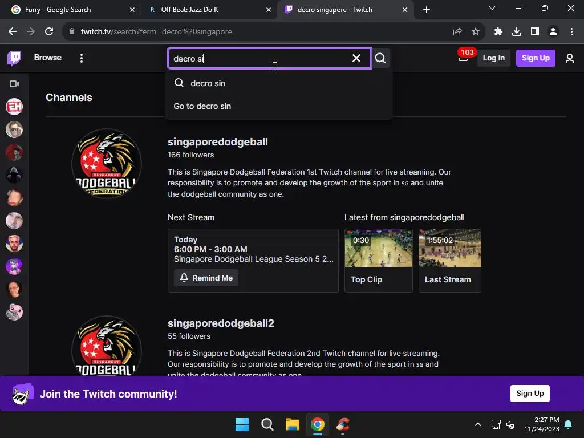Show hidden system tray icons

point(478,424)
